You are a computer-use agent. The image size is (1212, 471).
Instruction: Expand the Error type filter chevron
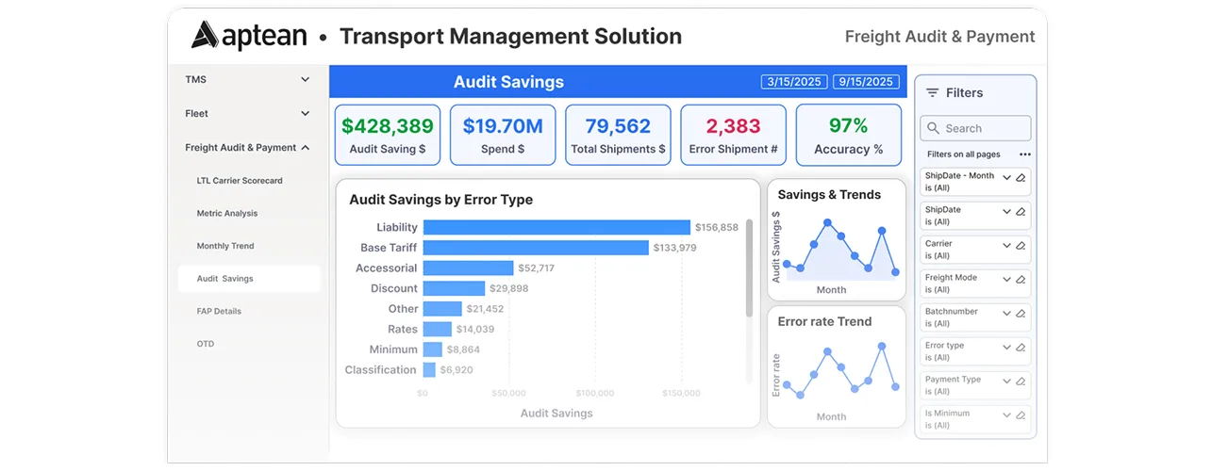[x=1006, y=347]
